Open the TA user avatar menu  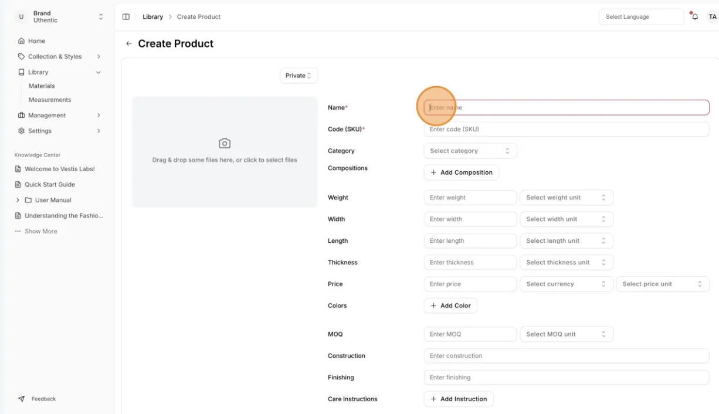(713, 17)
